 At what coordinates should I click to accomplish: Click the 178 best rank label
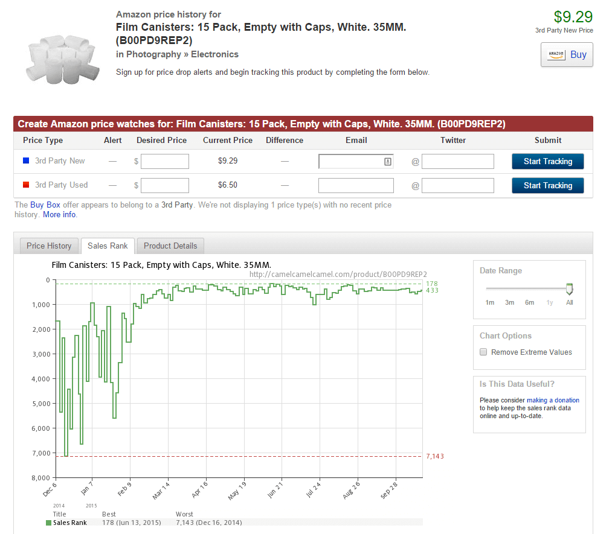432,284
